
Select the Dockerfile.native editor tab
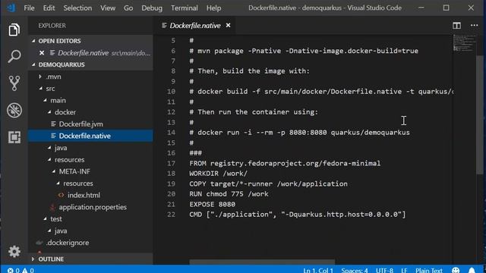coord(195,25)
